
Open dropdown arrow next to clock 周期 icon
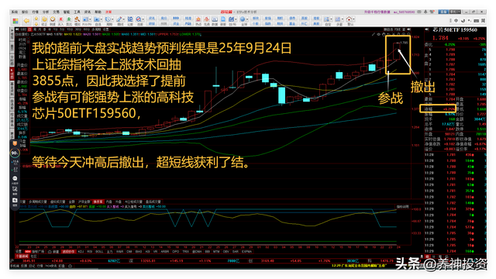click(112, 19)
